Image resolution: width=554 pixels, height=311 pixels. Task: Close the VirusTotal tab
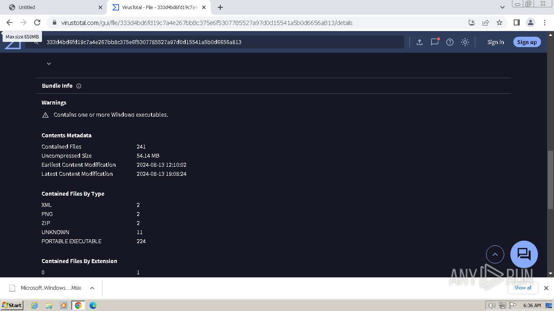click(x=204, y=7)
